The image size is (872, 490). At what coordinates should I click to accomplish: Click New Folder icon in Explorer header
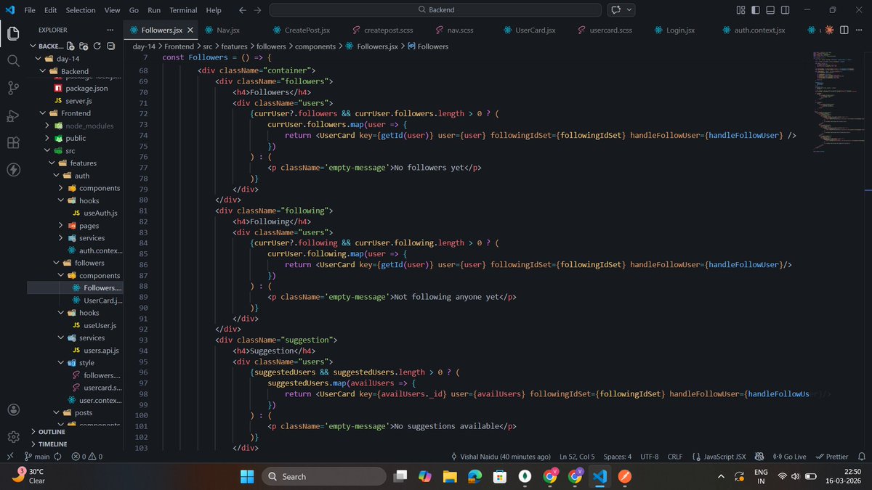(84, 46)
